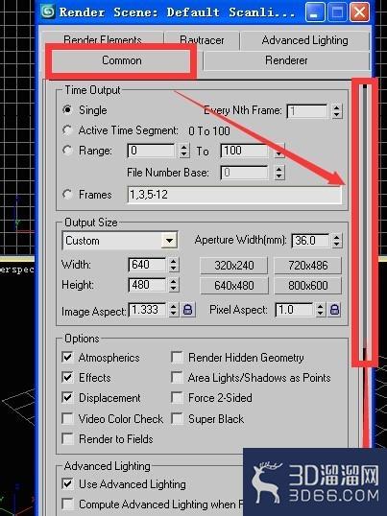Click the Height input field
This screenshot has width=387, height=516.
point(148,285)
